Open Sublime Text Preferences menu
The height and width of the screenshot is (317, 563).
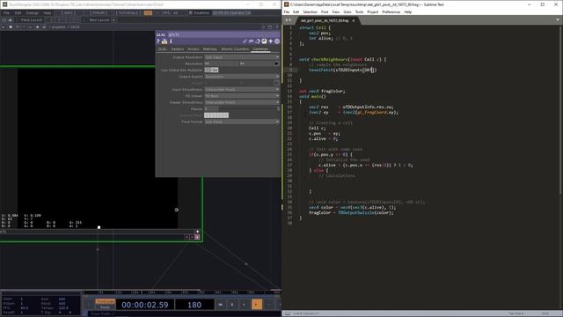pos(391,11)
